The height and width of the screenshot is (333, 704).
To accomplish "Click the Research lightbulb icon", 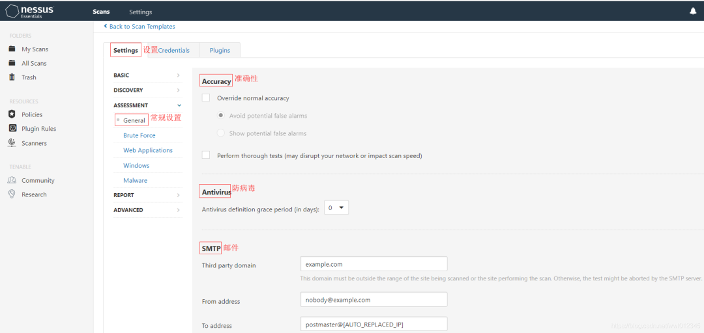I will click(12, 194).
